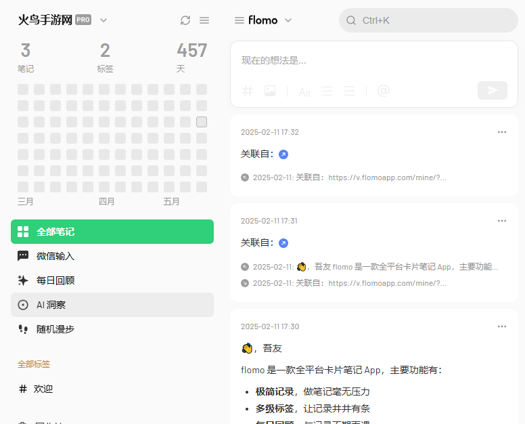Insert a tag with the # icon
The width and height of the screenshot is (525, 424).
click(248, 91)
